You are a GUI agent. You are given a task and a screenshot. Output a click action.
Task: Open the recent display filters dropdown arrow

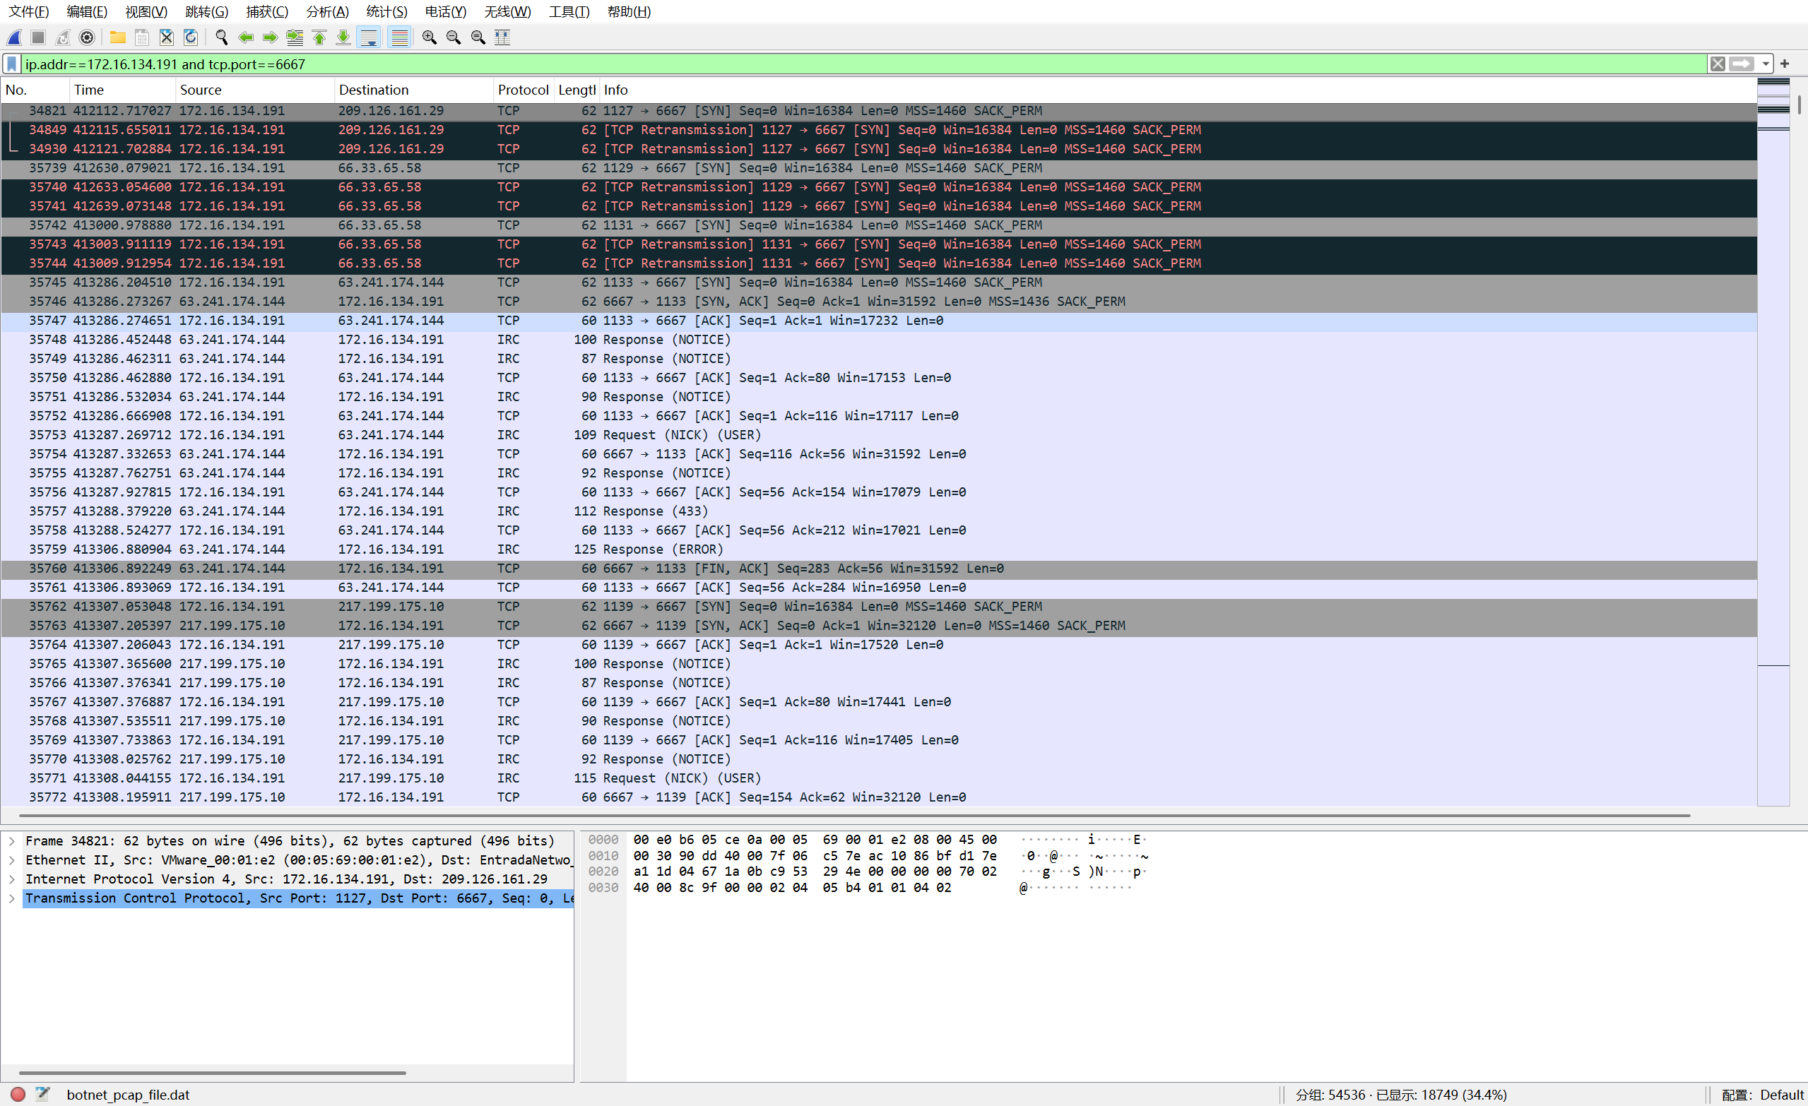pyautogui.click(x=1766, y=64)
